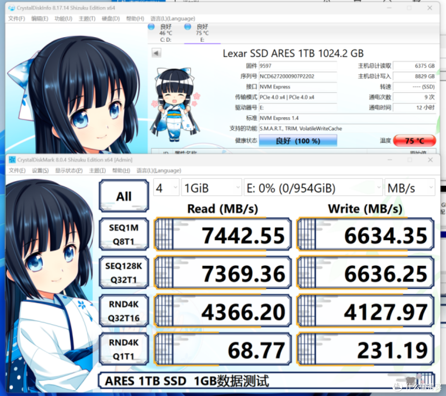Open the 显示状态(P) menu in CrystalDiskMark
Image resolution: width=446 pixels, height=396 pixels.
69,171
